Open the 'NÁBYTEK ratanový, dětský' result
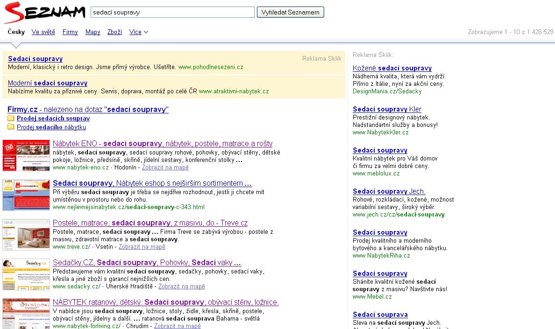Screen dimensions: 555x329 point(166,302)
